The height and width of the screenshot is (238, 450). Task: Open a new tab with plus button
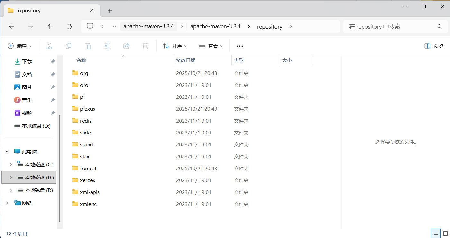click(110, 11)
